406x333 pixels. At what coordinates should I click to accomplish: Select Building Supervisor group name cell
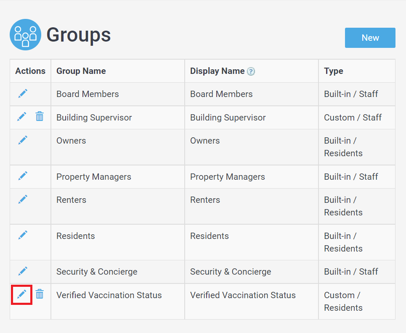coord(118,118)
